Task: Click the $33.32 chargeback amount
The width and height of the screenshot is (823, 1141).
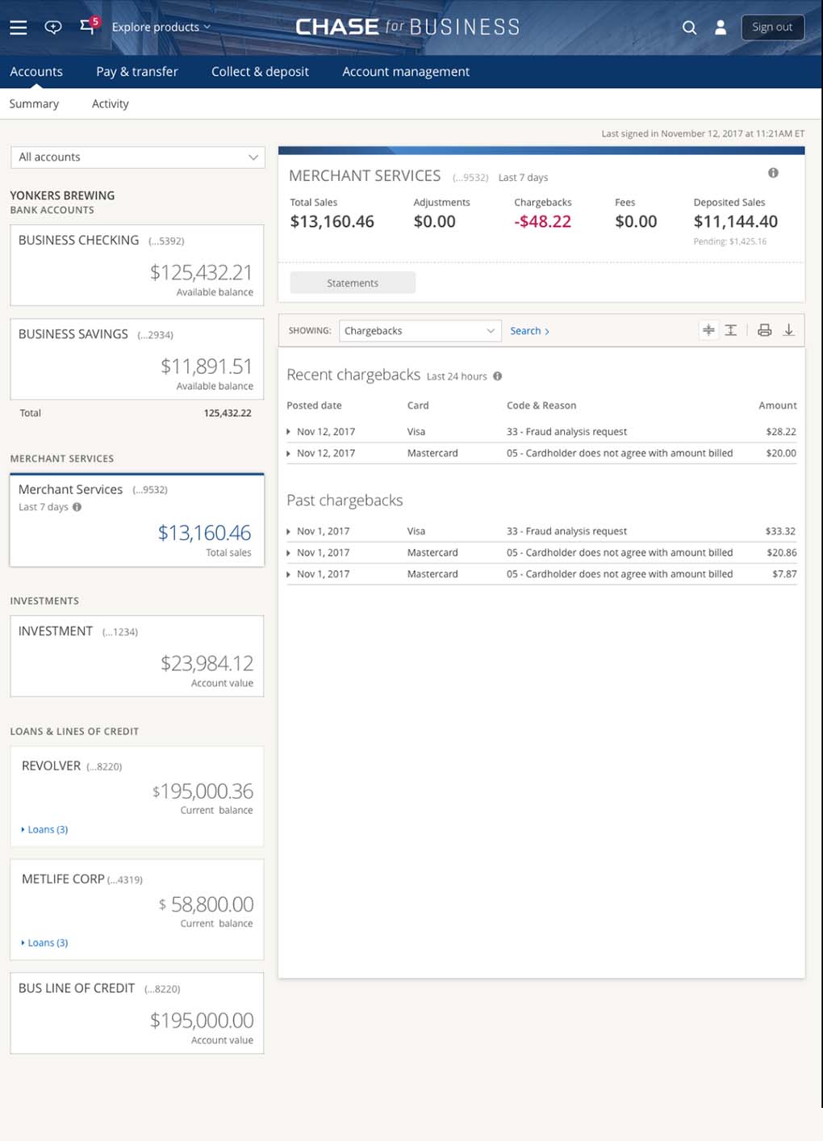Action: [780, 531]
